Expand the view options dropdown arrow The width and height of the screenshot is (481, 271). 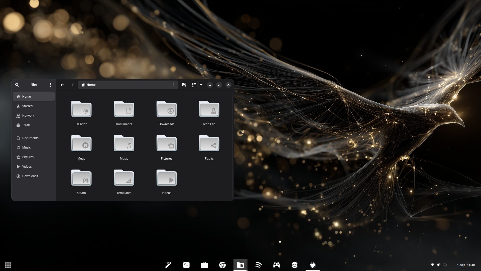[x=201, y=85]
